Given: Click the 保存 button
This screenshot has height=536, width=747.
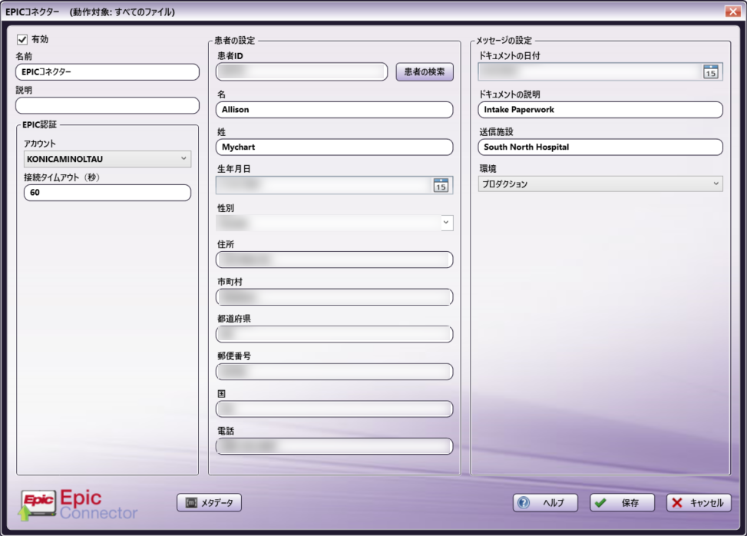Looking at the screenshot, I should point(622,503).
